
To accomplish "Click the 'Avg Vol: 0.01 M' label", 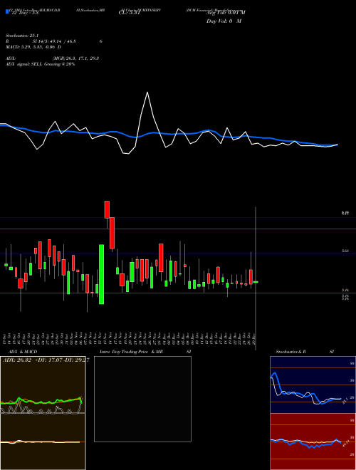I will tap(226, 13).
